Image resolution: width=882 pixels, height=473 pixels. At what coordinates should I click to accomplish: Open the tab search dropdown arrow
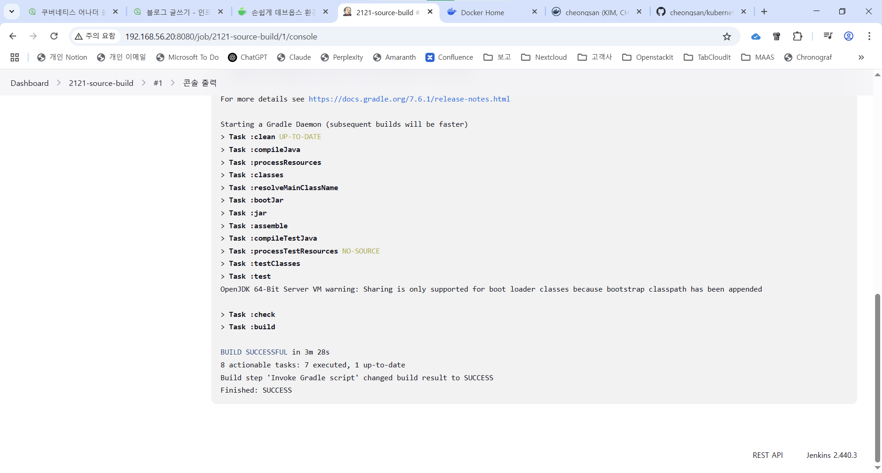[x=11, y=11]
